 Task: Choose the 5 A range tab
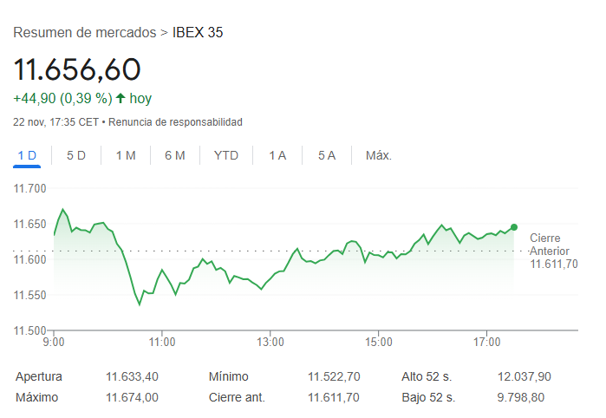326,156
